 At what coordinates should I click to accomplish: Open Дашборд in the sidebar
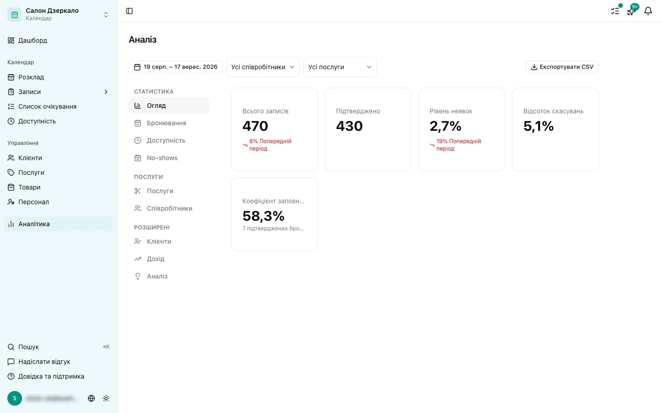[58, 40]
